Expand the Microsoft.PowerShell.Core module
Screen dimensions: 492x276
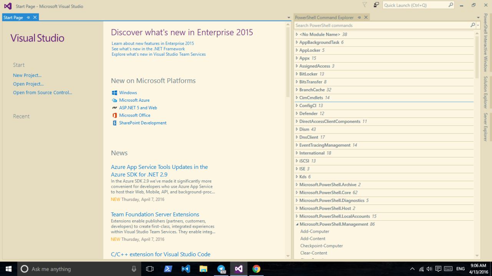point(297,192)
